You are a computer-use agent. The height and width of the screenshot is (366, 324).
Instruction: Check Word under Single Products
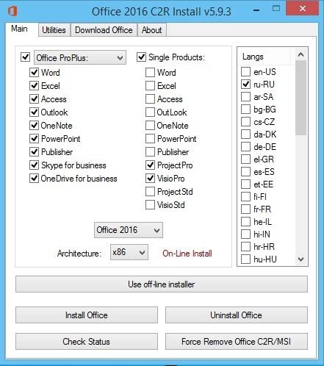coord(150,72)
